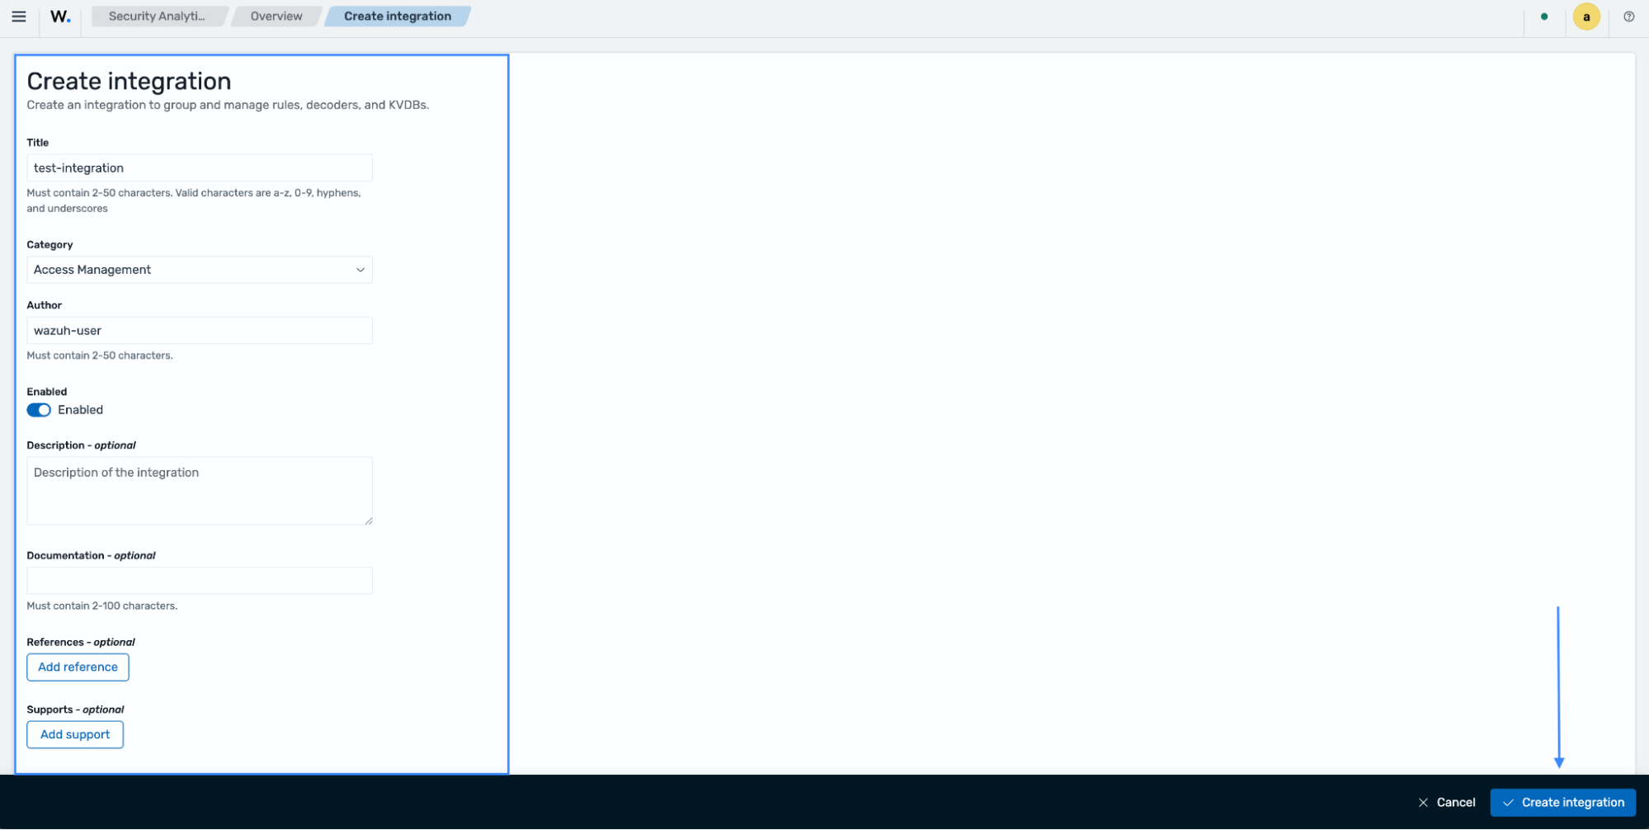Click the Description text area
1649x830 pixels.
pyautogui.click(x=200, y=491)
